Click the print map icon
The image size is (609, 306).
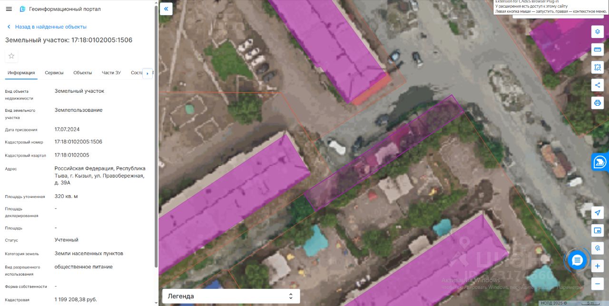[x=598, y=103]
